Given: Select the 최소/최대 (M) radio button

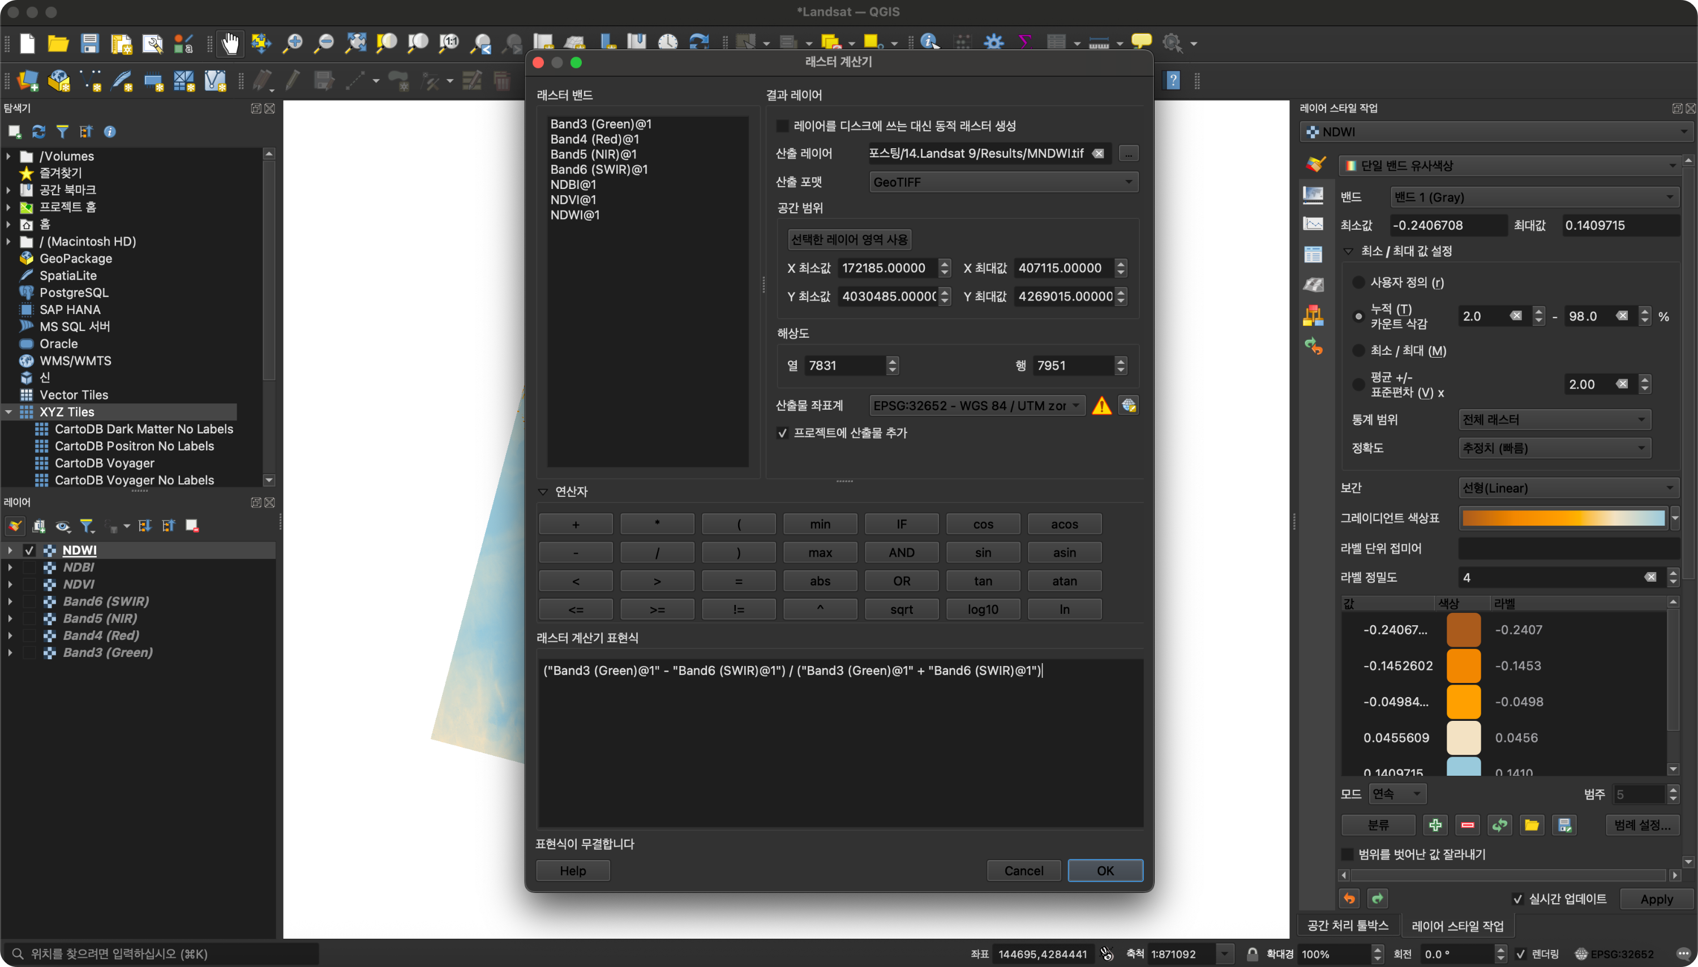Looking at the screenshot, I should click(x=1358, y=351).
